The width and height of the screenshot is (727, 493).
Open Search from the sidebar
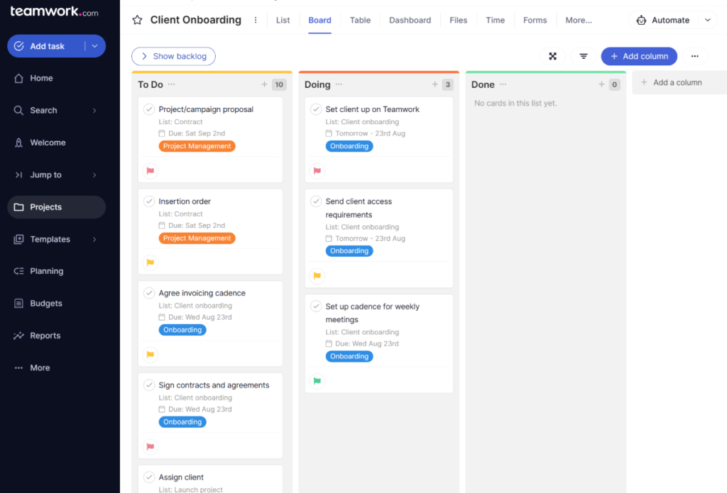45,110
